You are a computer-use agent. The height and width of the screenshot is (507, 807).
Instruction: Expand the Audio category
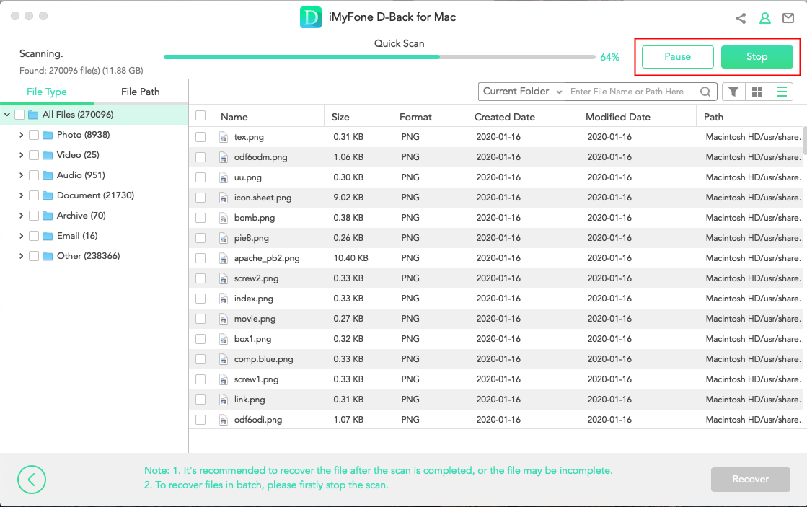coord(21,175)
